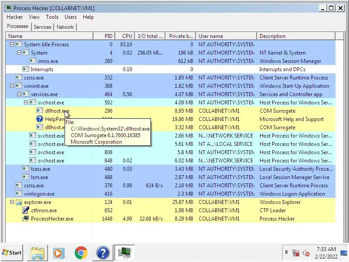Select the Processes tab
Image resolution: width=349 pixels, height=262 pixels.
pos(17,26)
